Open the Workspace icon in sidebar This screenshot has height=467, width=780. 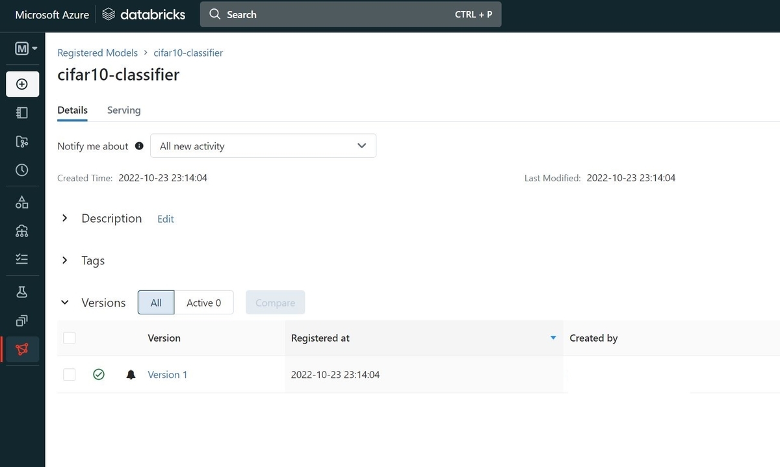tap(22, 113)
